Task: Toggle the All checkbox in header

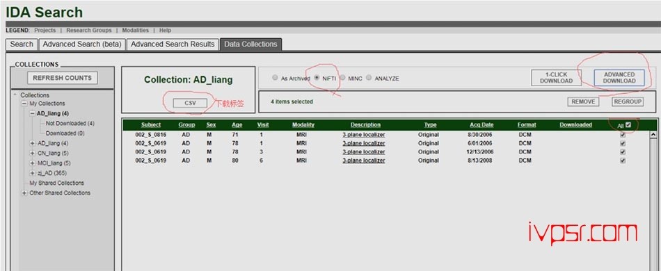Action: tap(628, 124)
